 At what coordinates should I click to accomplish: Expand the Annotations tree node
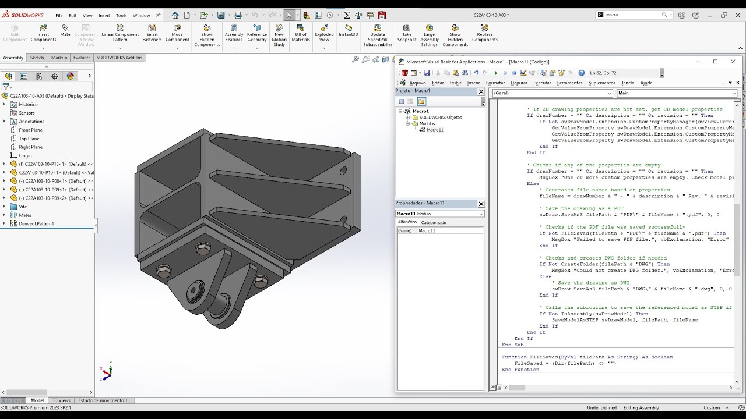point(4,122)
